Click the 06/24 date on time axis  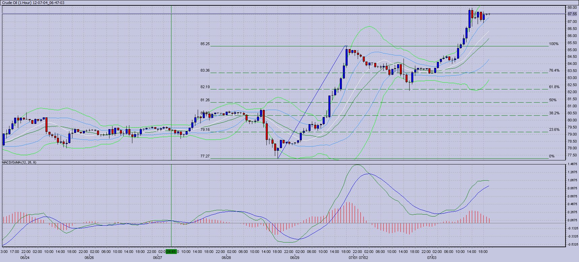pyautogui.click(x=25, y=258)
